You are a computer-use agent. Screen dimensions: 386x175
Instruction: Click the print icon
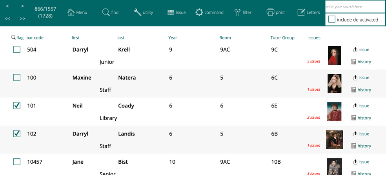point(270,12)
